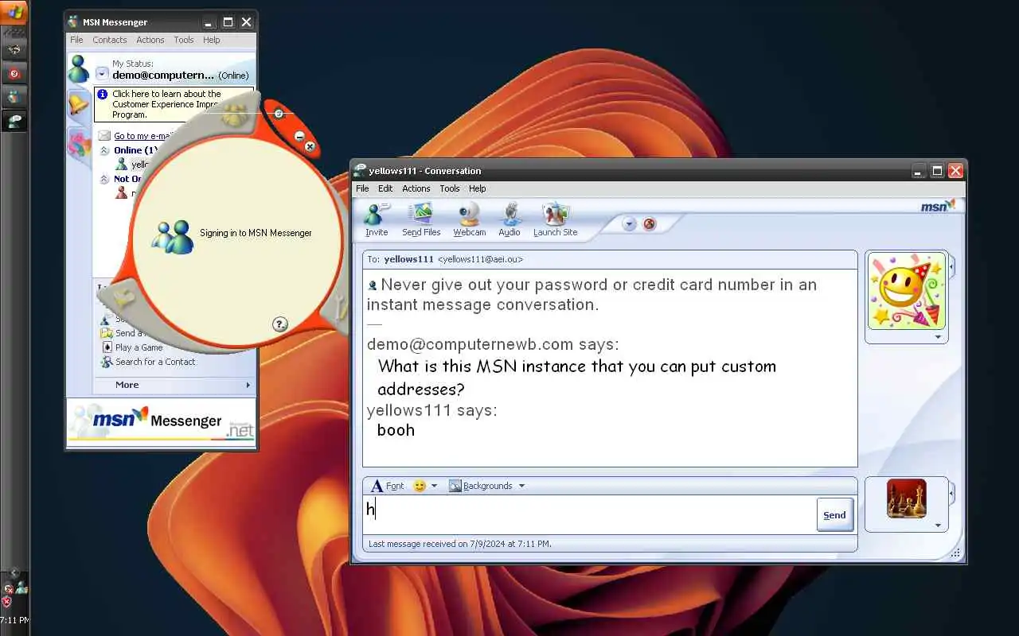This screenshot has width=1019, height=636.
Task: Open Help menu in MSN Messenger window
Action: pyautogui.click(x=211, y=40)
